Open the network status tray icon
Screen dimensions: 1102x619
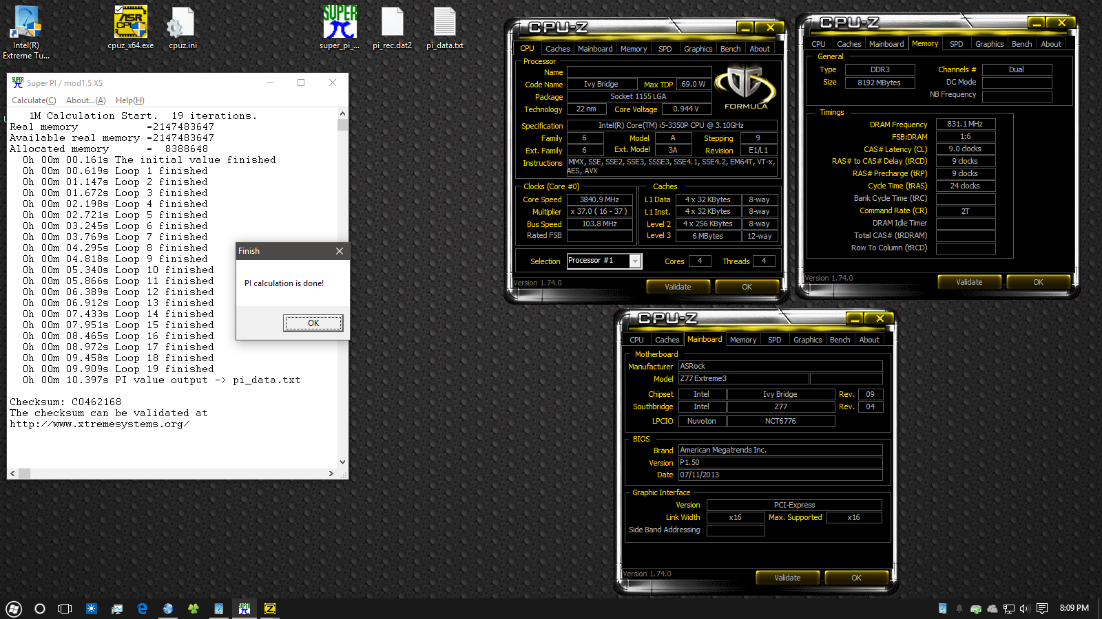pyautogui.click(x=1009, y=609)
